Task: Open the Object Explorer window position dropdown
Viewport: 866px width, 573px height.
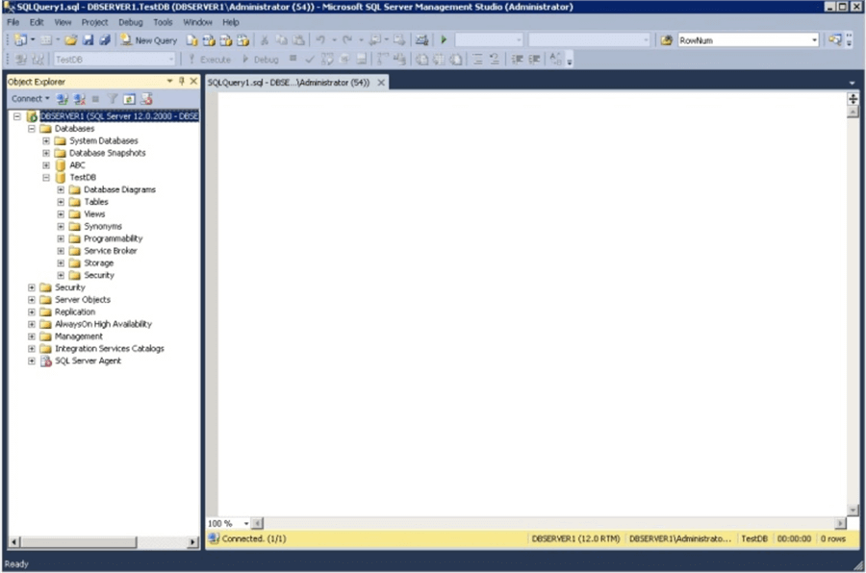Action: [x=169, y=81]
